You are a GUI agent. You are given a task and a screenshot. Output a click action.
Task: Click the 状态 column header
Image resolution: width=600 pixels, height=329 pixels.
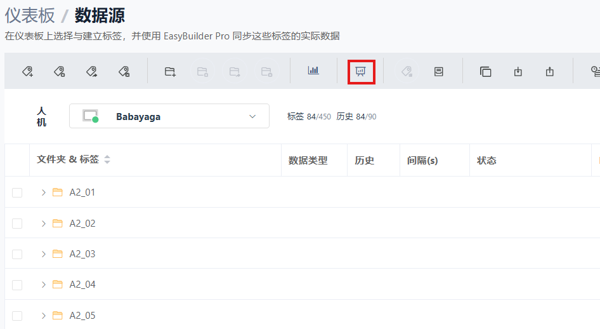(x=486, y=161)
